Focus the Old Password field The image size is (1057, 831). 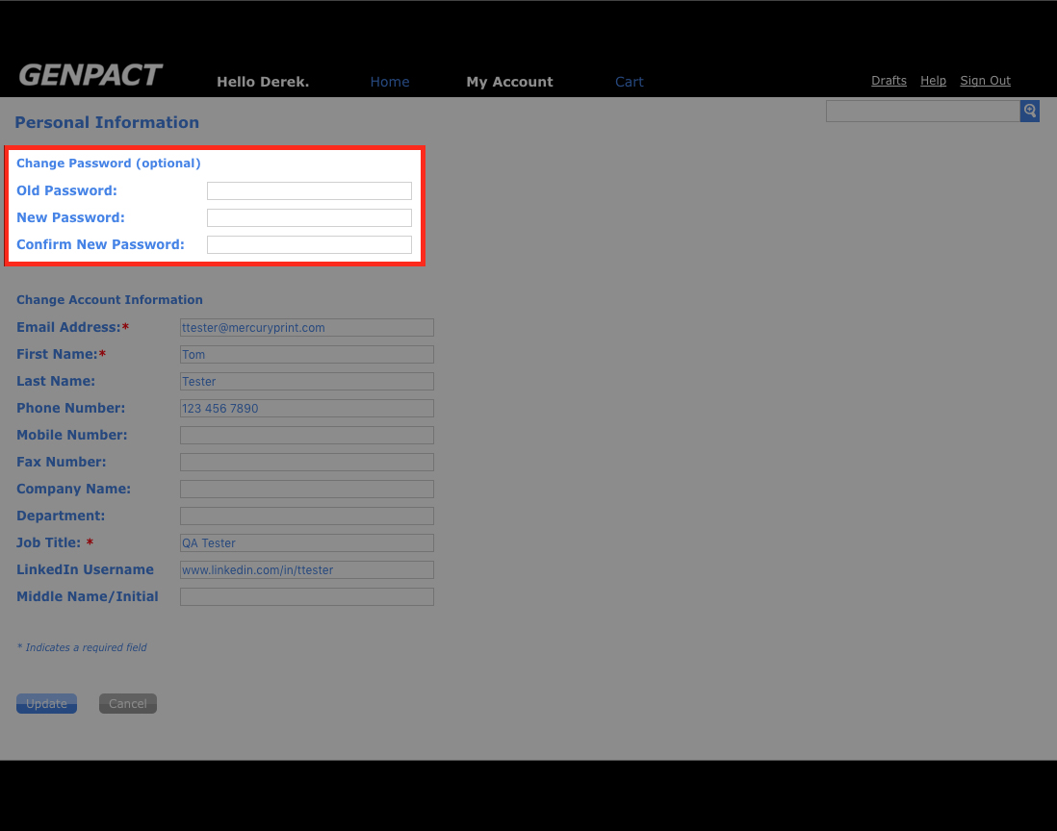pos(309,191)
